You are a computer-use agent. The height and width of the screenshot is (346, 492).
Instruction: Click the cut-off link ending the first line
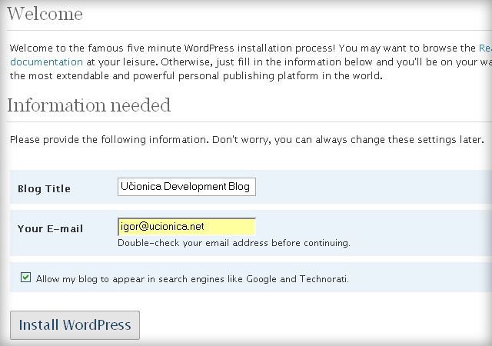[x=484, y=48]
